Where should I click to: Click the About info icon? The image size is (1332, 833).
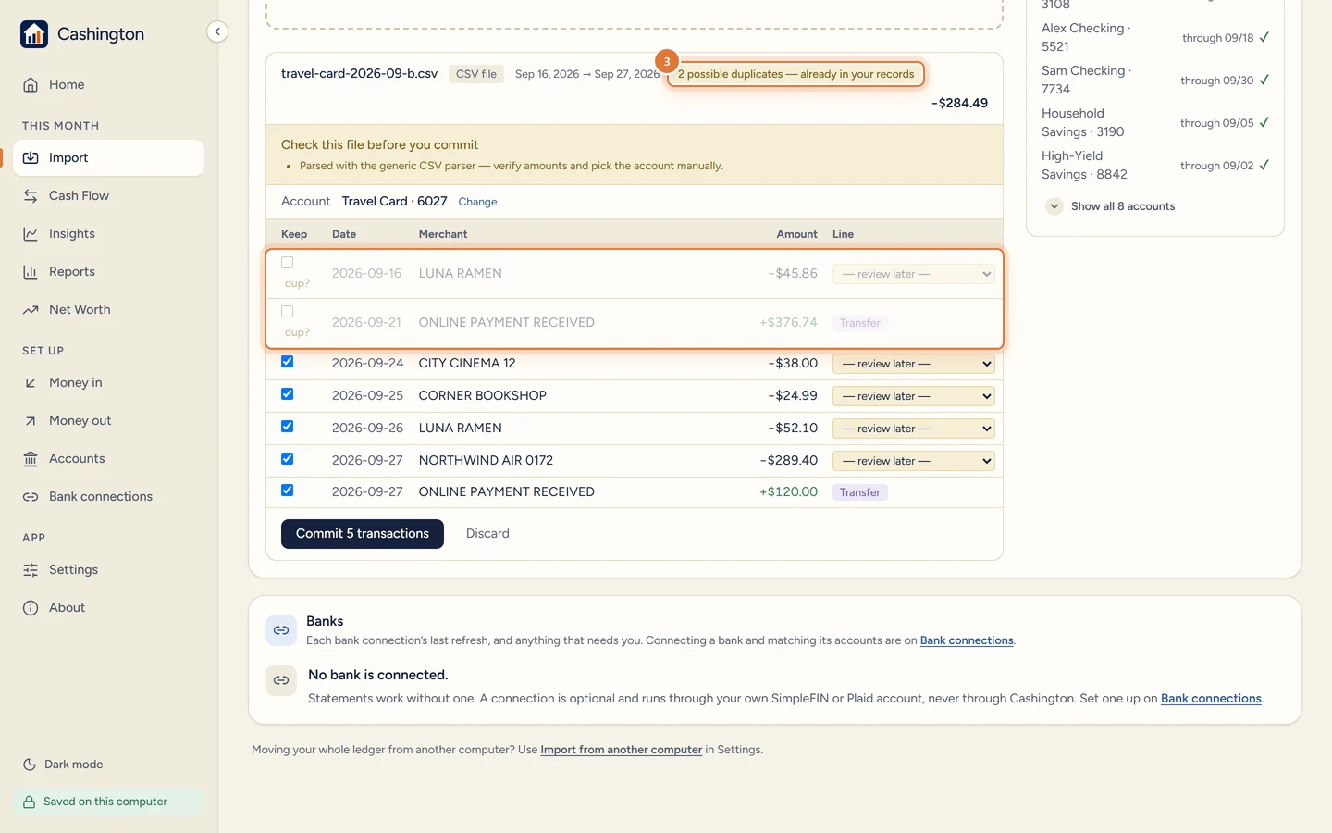pyautogui.click(x=31, y=608)
